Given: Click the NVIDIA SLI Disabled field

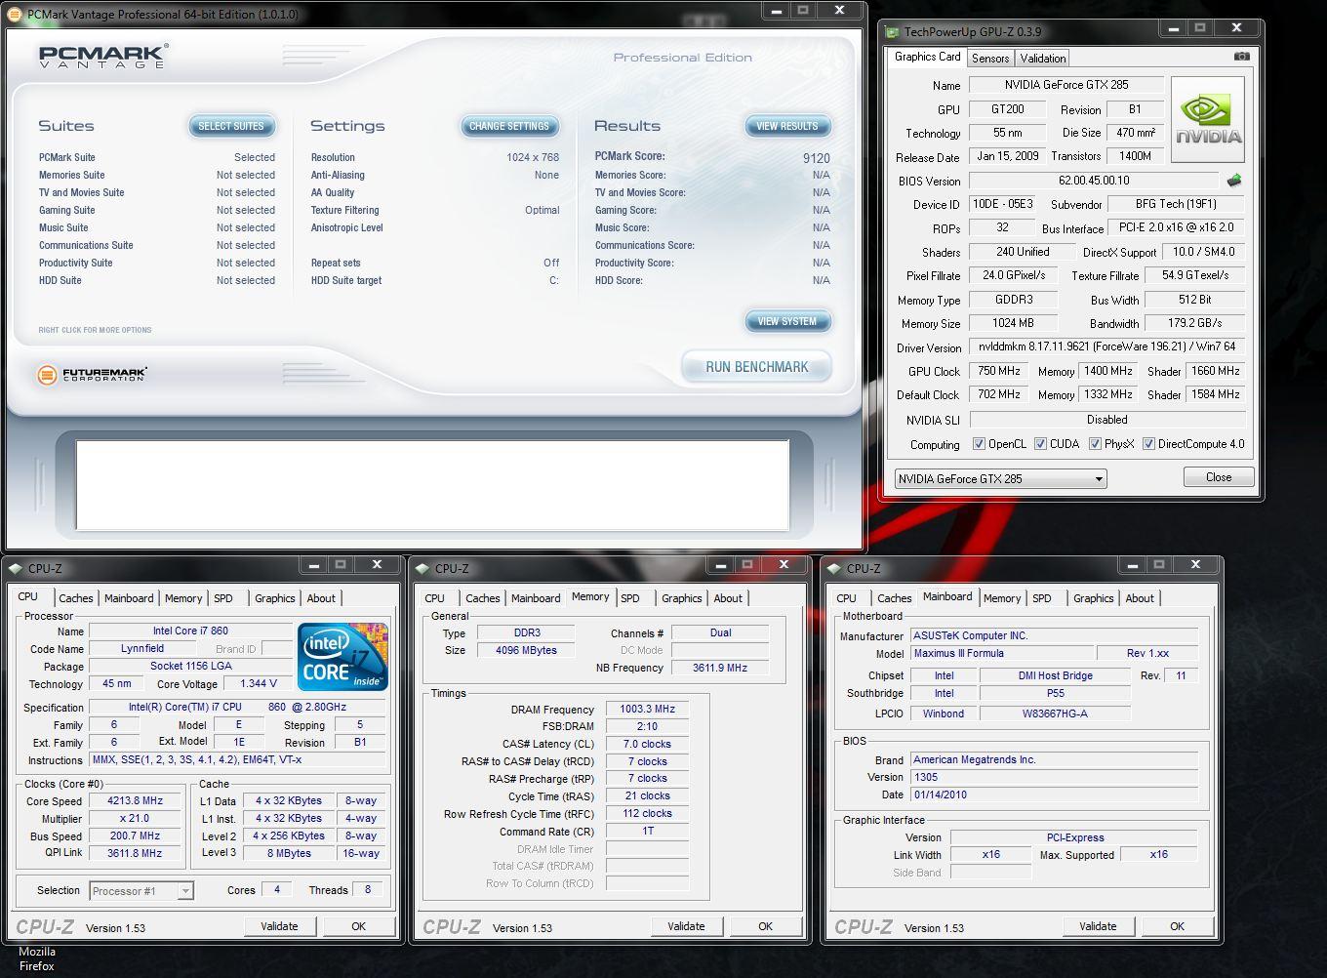Looking at the screenshot, I should pos(1106,420).
